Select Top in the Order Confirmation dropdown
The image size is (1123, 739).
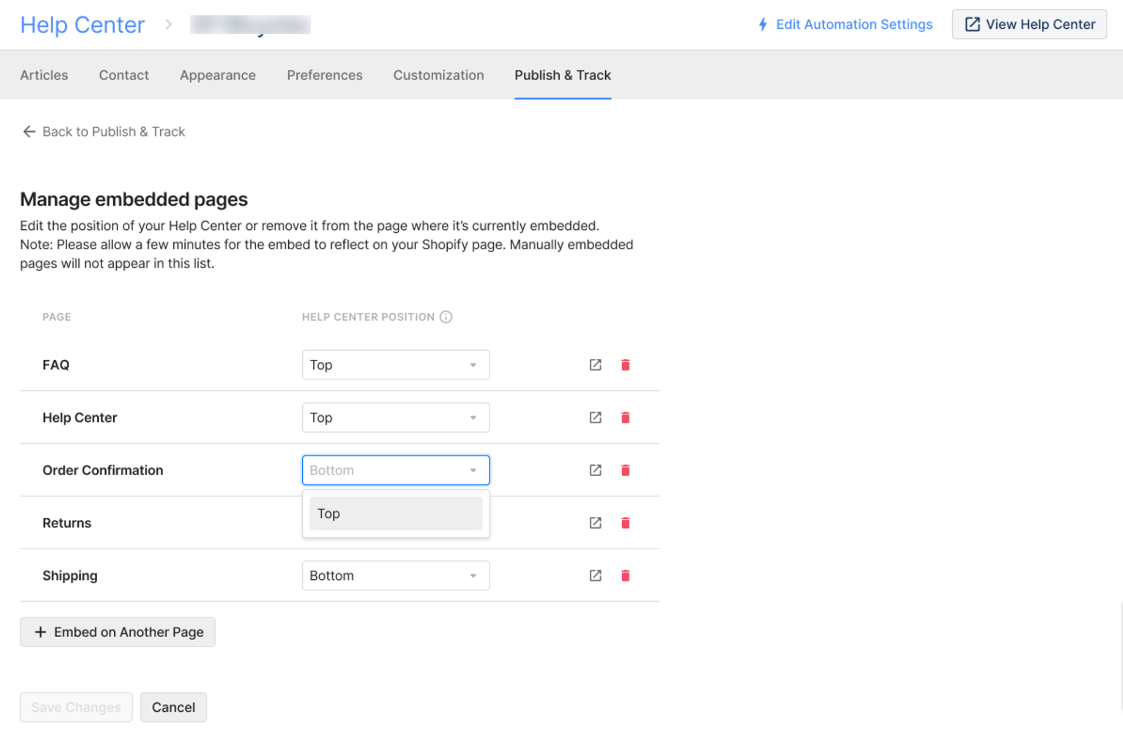pyautogui.click(x=395, y=513)
